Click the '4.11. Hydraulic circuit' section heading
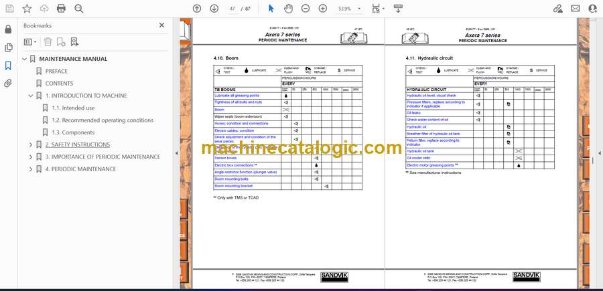 click(x=429, y=58)
